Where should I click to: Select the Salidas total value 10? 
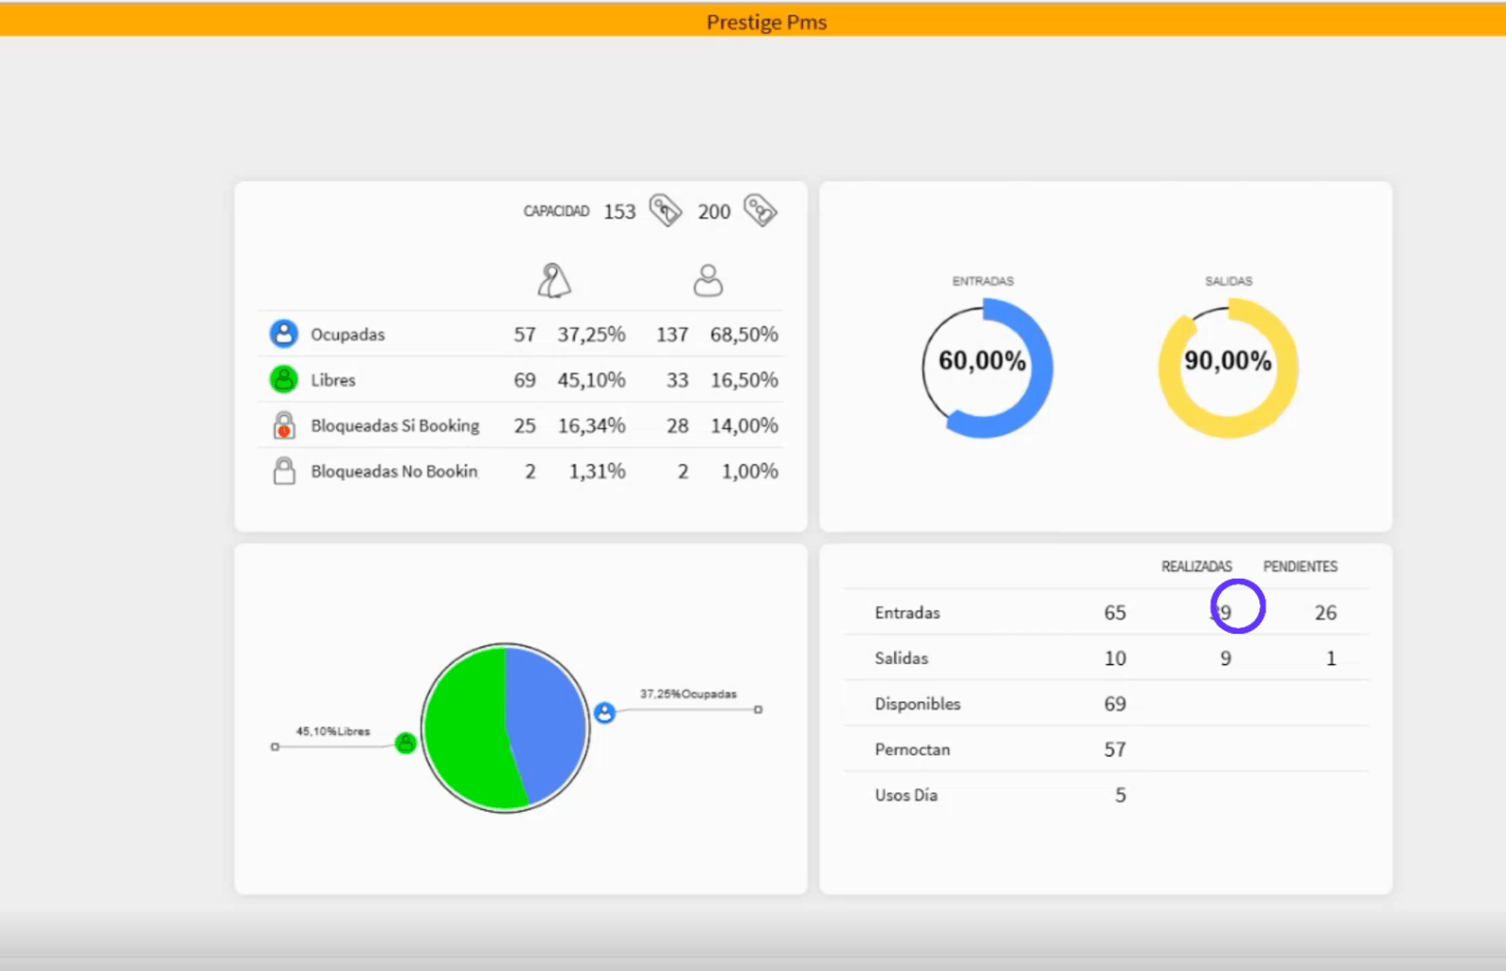click(x=1114, y=659)
